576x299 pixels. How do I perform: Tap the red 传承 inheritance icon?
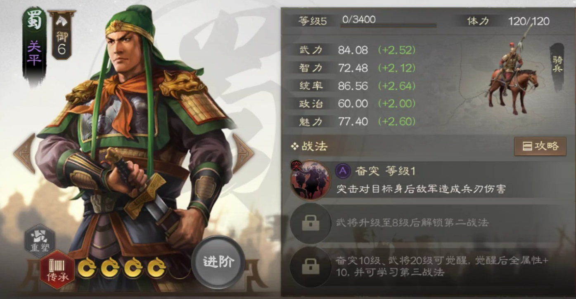coord(57,269)
